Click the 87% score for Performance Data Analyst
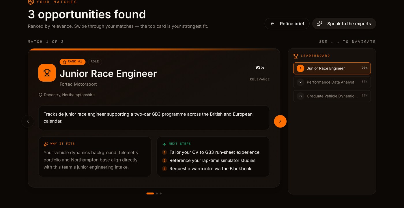The height and width of the screenshot is (208, 404). click(x=364, y=82)
